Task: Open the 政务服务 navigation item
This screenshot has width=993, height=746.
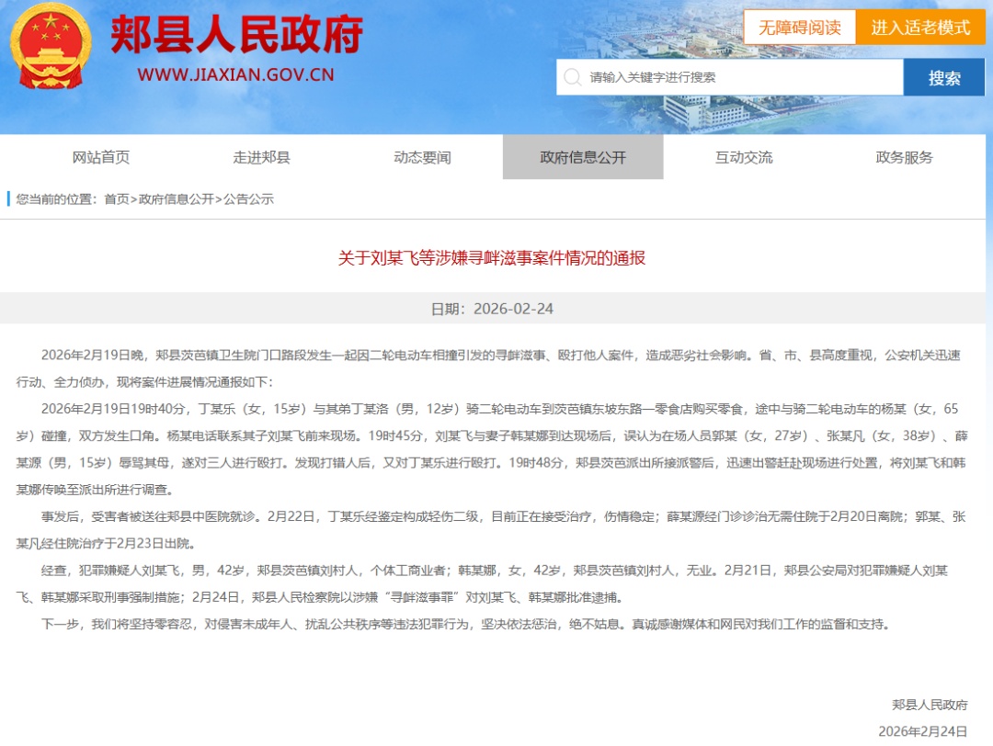Action: tap(904, 157)
